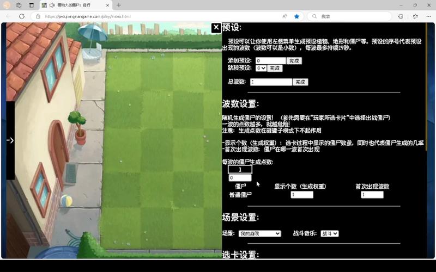Screen dimensions: 436x272
Task: Click the wave points field showing 0
Action: [x=240, y=178]
